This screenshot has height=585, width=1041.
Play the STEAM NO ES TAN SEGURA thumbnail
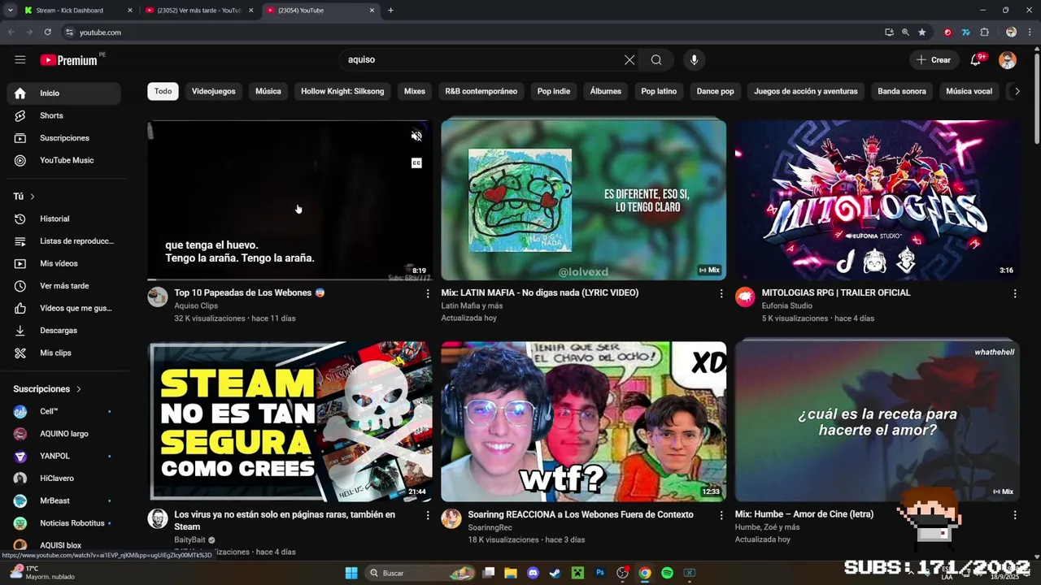tap(290, 422)
